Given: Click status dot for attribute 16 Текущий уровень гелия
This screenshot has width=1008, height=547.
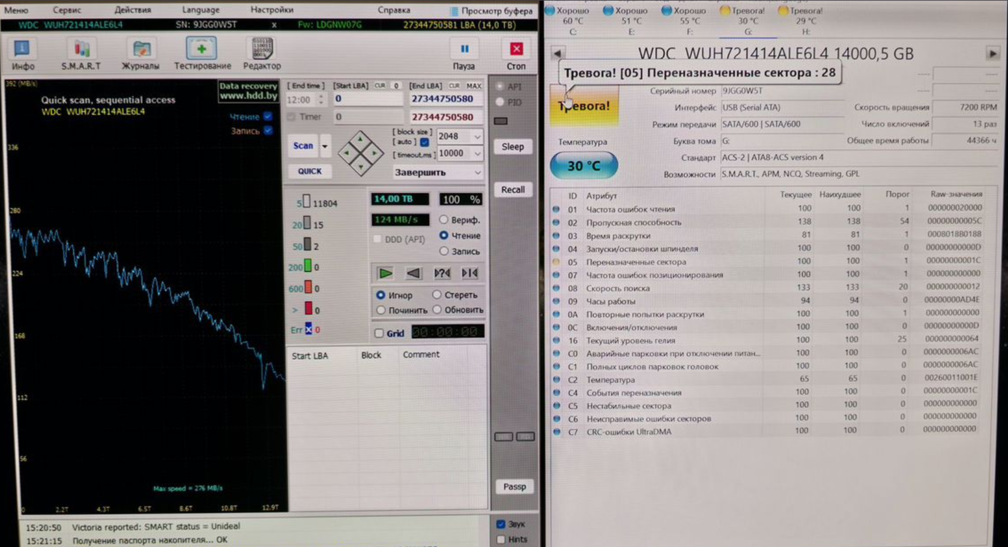Looking at the screenshot, I should coord(556,341).
